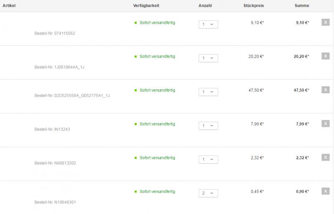The image size is (334, 214).
Task: Delete the 1J0819644A_1J row via X
Action: 326,56
